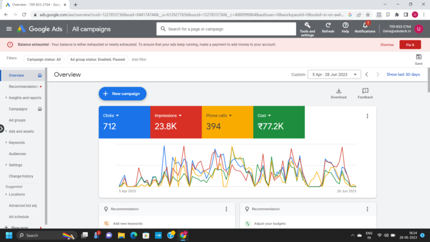
Task: Click the New campaign button
Action: click(122, 94)
